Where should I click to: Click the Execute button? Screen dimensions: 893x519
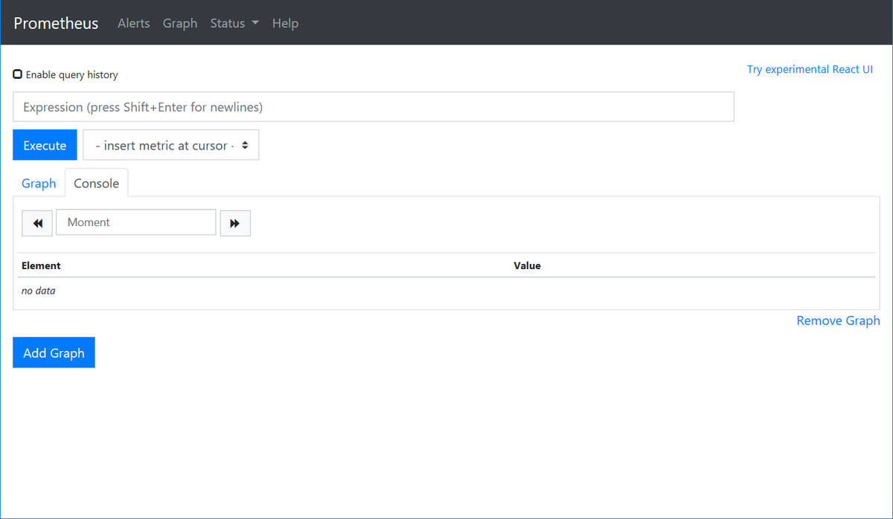[x=45, y=146]
